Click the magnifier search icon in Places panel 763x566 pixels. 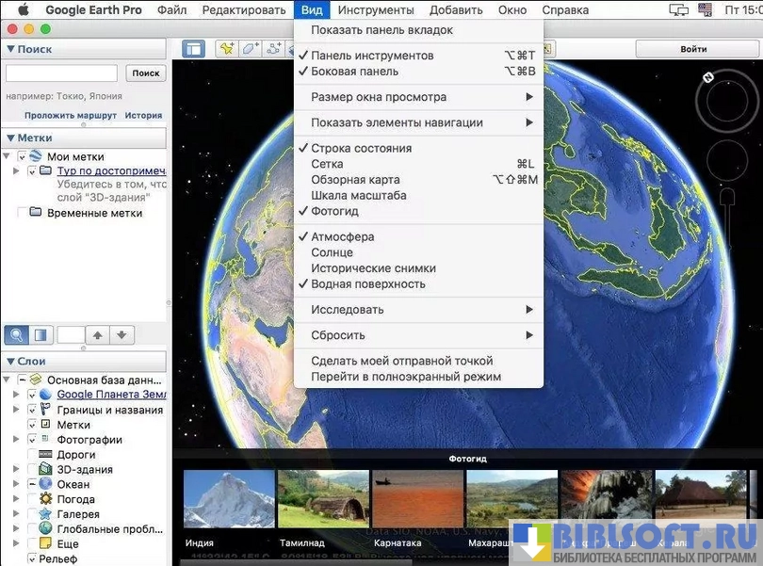16,334
